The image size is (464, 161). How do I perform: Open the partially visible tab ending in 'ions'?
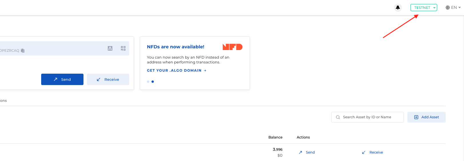click(x=3, y=101)
